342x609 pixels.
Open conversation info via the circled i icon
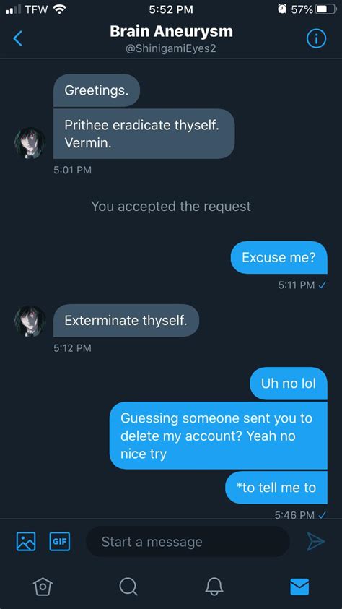[317, 38]
